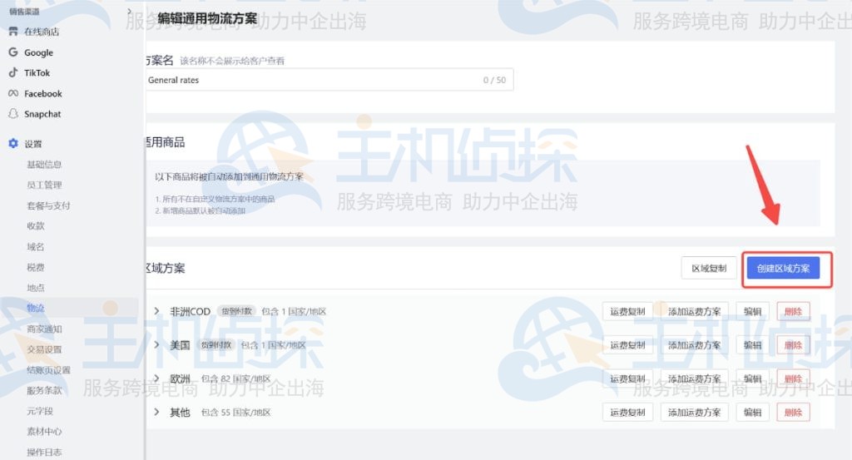Go to 税费 settings
The width and height of the screenshot is (852, 460).
(x=36, y=267)
